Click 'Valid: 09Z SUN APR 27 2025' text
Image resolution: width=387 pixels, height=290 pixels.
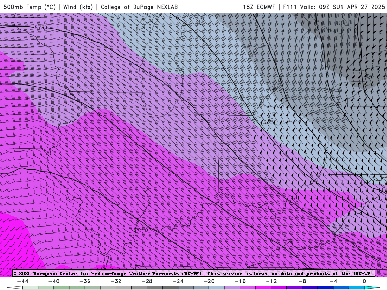pos(342,7)
